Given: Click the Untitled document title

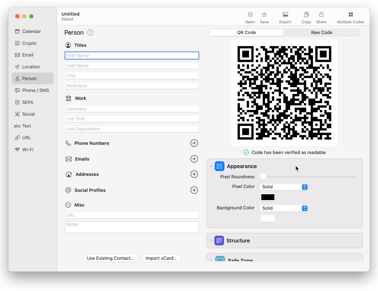Looking at the screenshot, I should [71, 14].
